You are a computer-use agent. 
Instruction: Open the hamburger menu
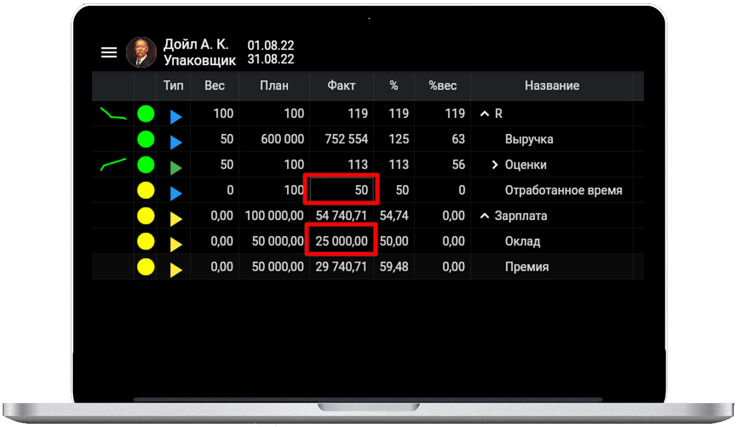point(109,52)
